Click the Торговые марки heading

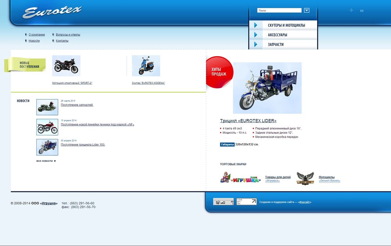[233, 164]
